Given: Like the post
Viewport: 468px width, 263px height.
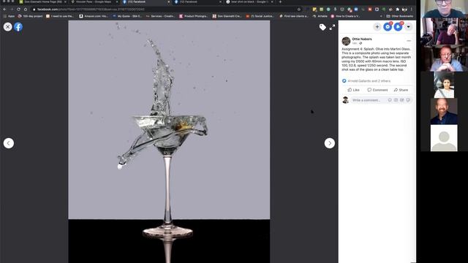Looking at the screenshot, I should click(x=353, y=90).
